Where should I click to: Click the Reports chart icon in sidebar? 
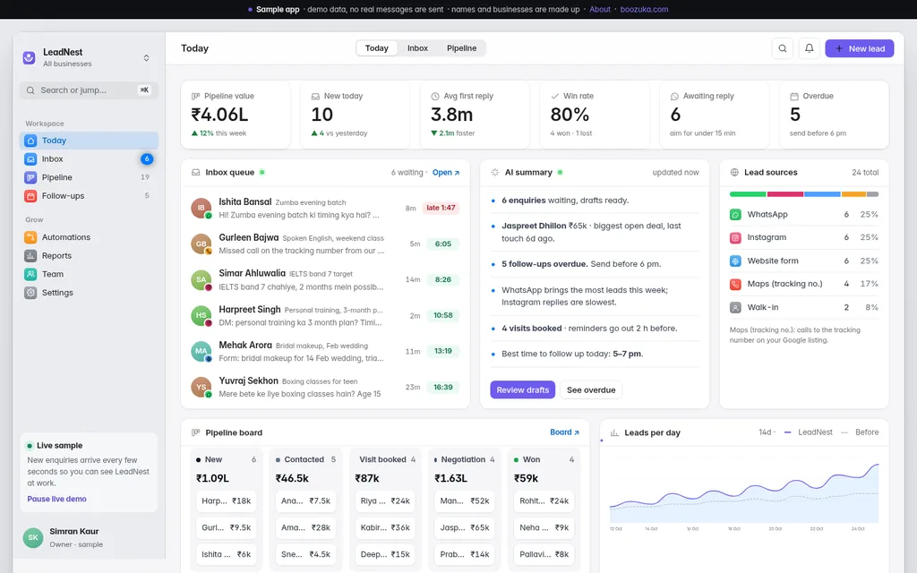pyautogui.click(x=30, y=255)
